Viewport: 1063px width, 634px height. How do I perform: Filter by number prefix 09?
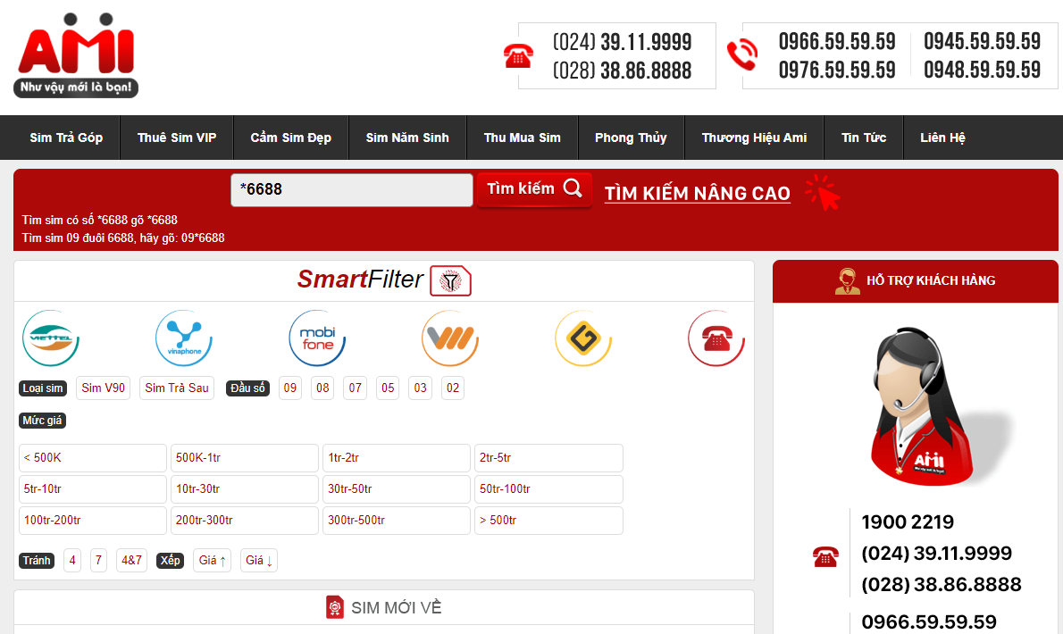point(290,388)
